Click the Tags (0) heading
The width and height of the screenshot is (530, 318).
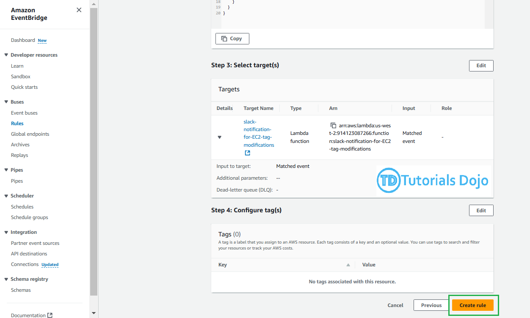point(229,234)
